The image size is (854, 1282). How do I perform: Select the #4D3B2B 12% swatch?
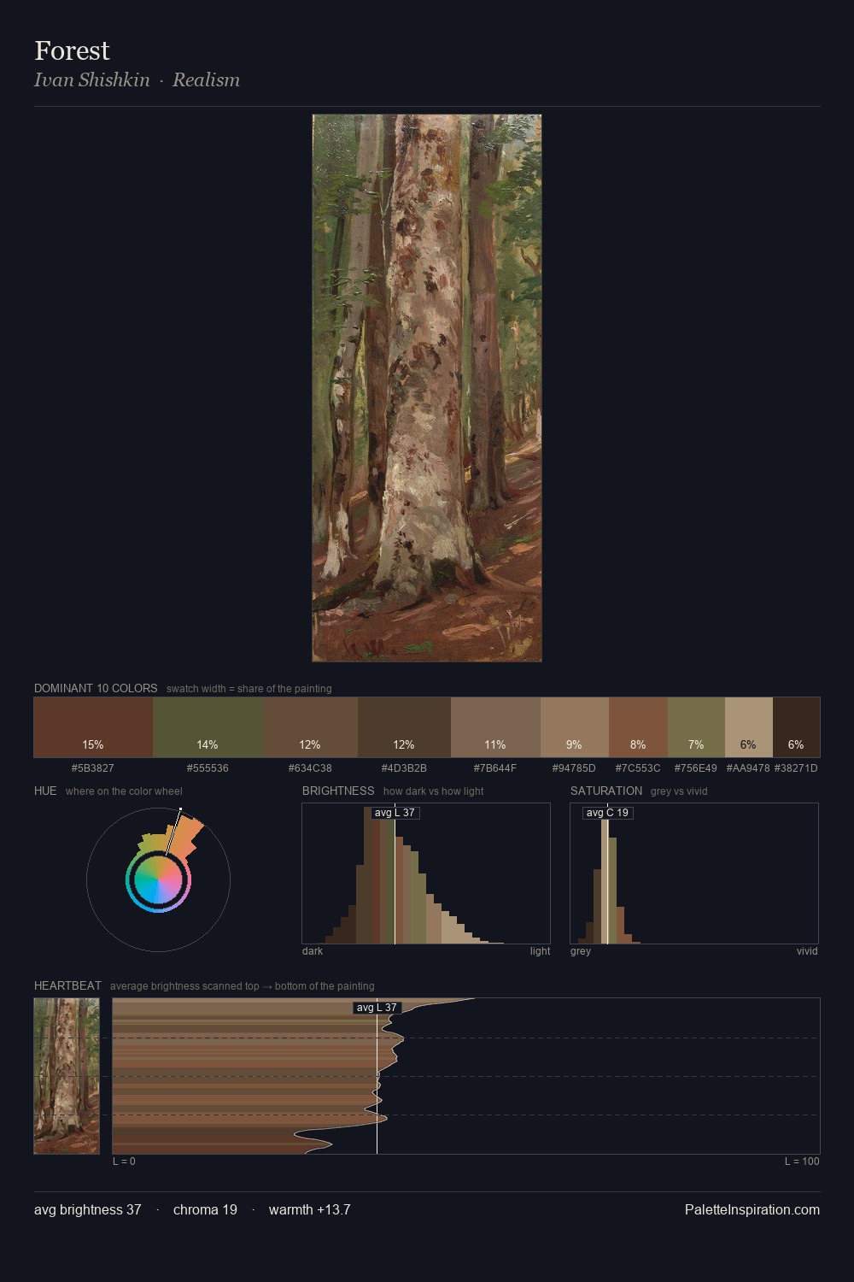coord(404,727)
